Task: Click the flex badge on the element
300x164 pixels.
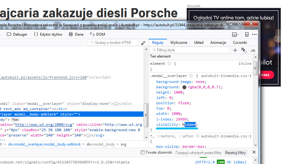Action: click(15, 120)
